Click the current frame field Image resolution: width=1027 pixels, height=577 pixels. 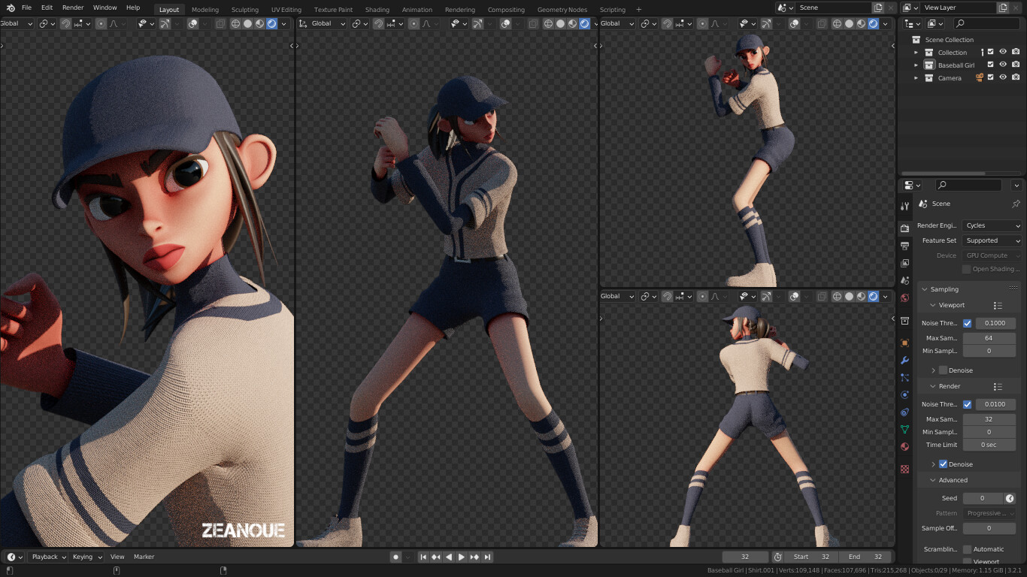point(745,557)
